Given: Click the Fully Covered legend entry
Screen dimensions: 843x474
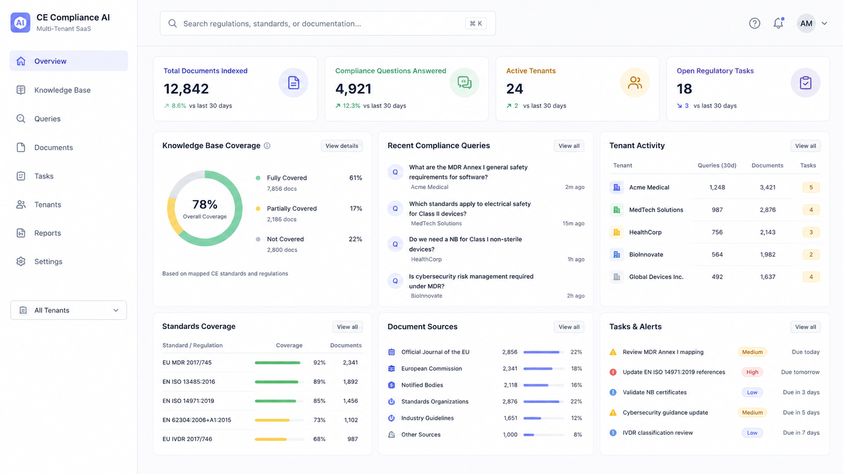Looking at the screenshot, I should (x=309, y=183).
